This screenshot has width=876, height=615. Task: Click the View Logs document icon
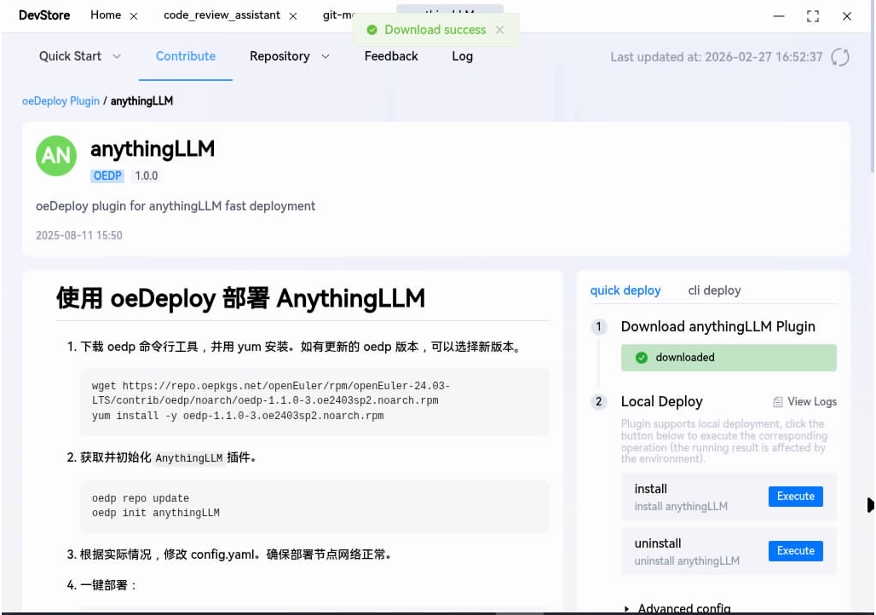click(777, 402)
